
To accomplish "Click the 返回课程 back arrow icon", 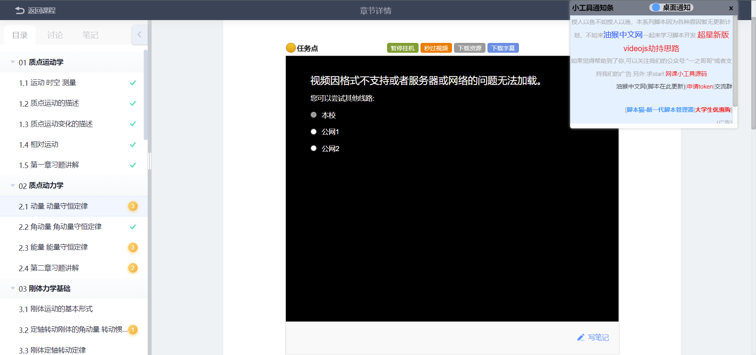I will tap(20, 11).
